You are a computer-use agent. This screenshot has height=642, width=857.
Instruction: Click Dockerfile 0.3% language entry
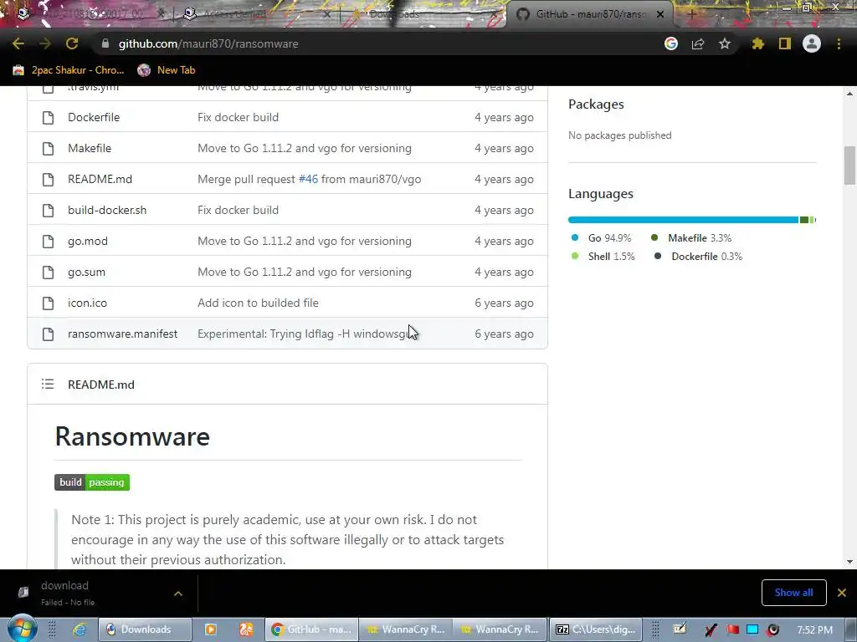[x=698, y=257]
